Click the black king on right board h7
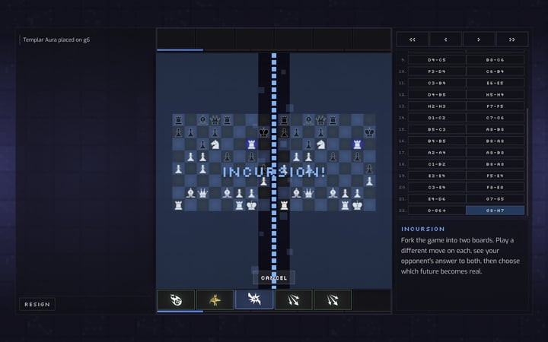The width and height of the screenshot is (548, 342). [x=369, y=132]
